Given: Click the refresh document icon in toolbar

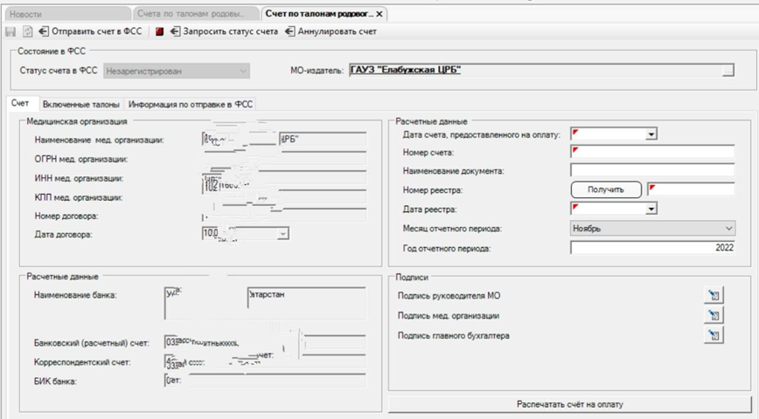Looking at the screenshot, I should [28, 32].
